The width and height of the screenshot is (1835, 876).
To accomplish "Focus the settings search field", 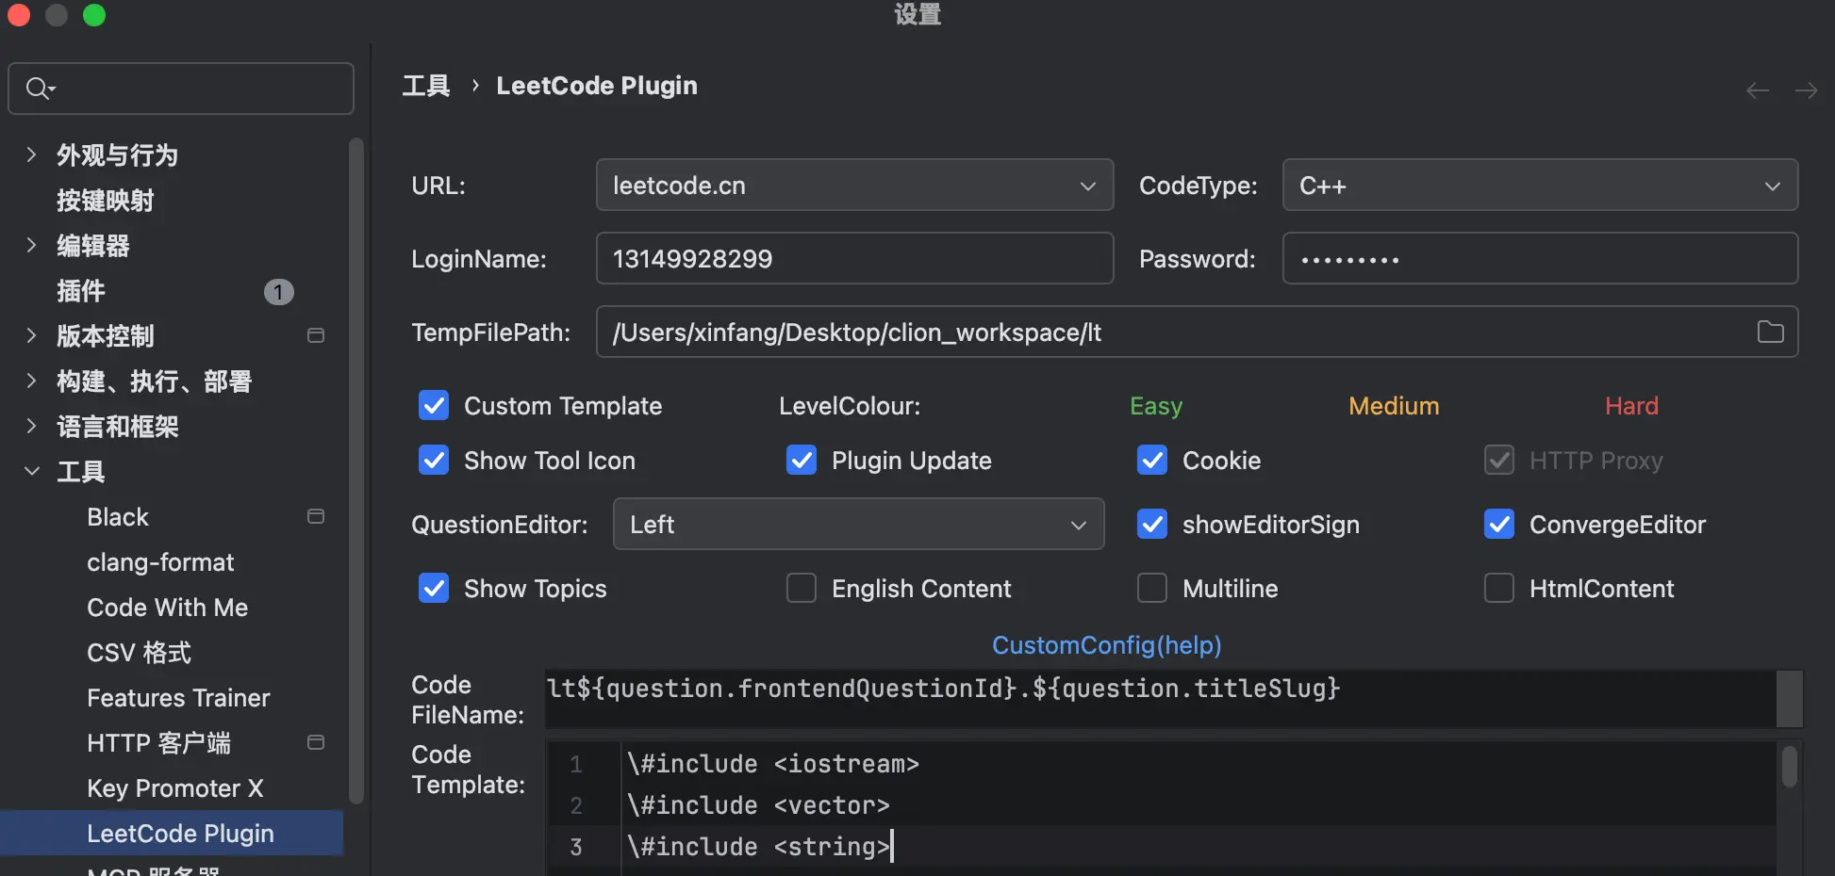I will [181, 89].
